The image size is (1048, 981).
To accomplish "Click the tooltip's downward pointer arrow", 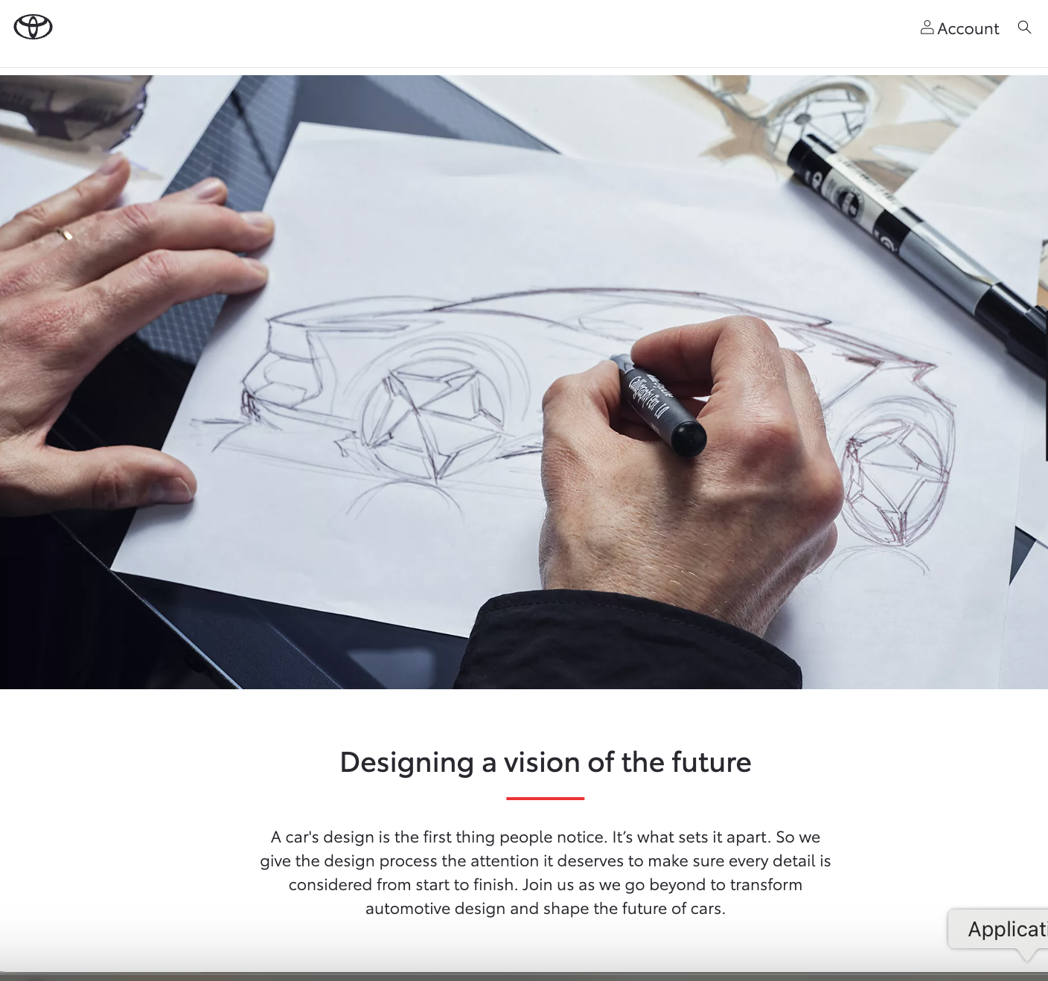I will (1027, 955).
